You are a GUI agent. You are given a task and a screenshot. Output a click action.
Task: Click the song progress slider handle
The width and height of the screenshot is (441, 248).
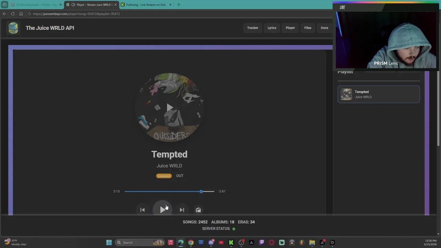coord(201,191)
